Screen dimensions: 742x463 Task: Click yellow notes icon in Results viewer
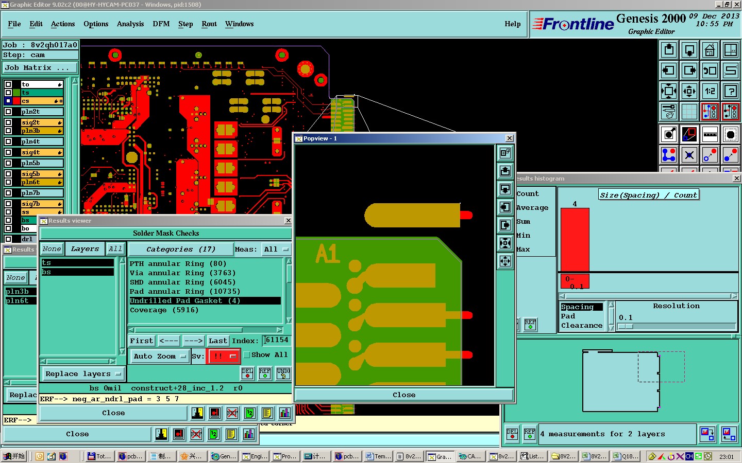[x=267, y=413]
